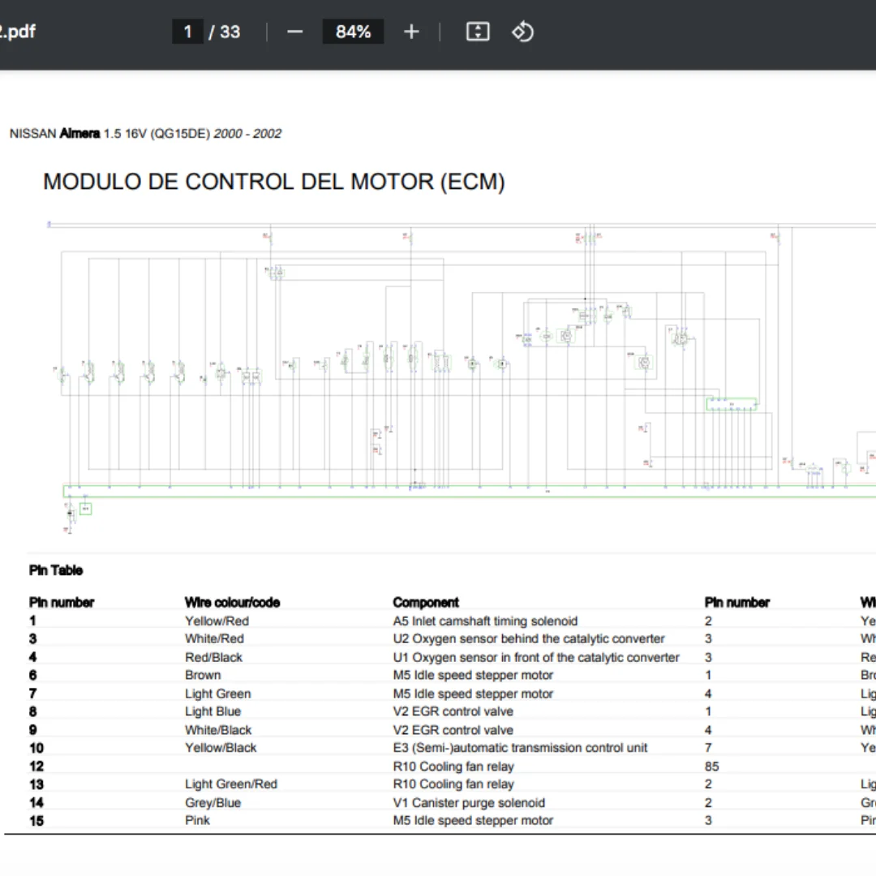876x876 pixels.
Task: Select wire colour 'Pink' cell
Action: point(198,820)
